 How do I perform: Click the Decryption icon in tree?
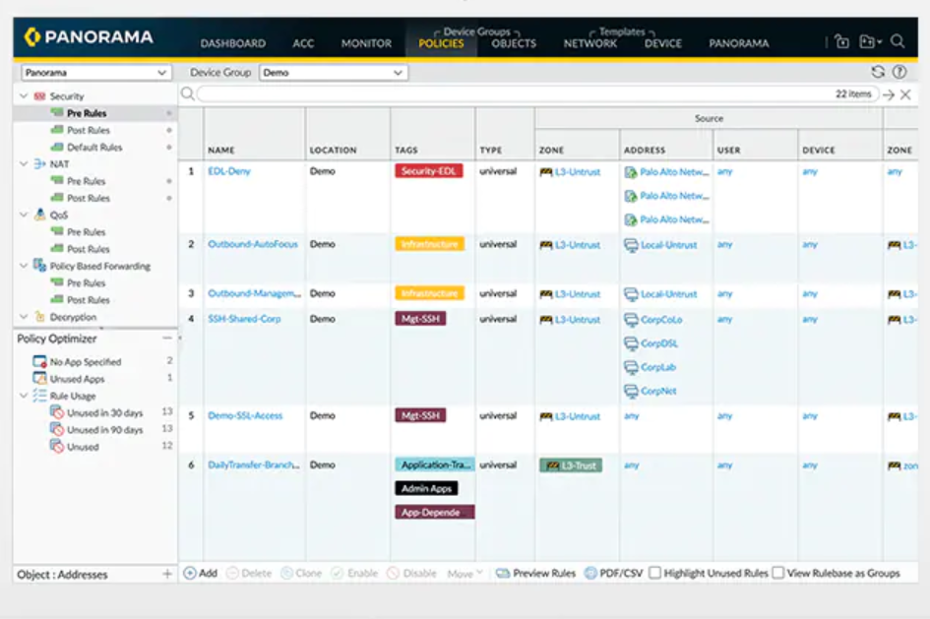(39, 317)
